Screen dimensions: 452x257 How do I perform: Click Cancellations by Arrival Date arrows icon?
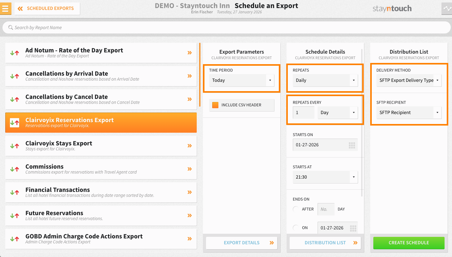pyautogui.click(x=15, y=76)
